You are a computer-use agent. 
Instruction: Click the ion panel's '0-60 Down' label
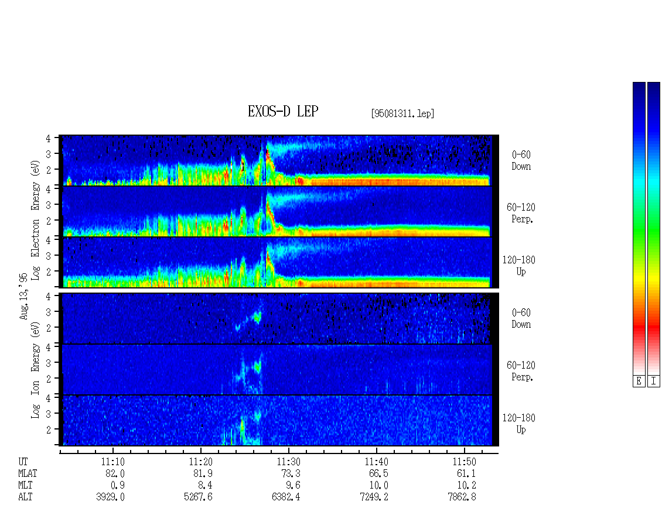point(521,318)
